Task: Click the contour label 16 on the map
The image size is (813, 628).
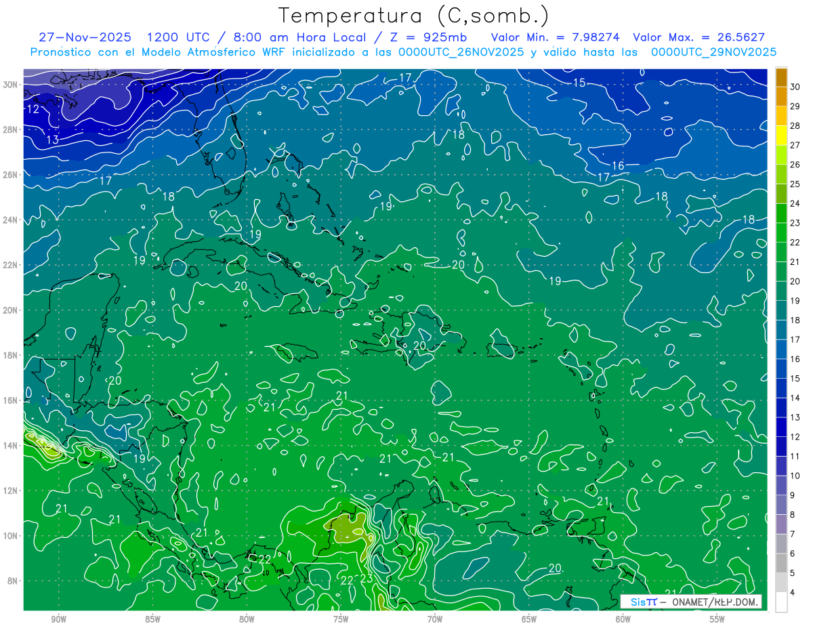Action: (x=618, y=166)
